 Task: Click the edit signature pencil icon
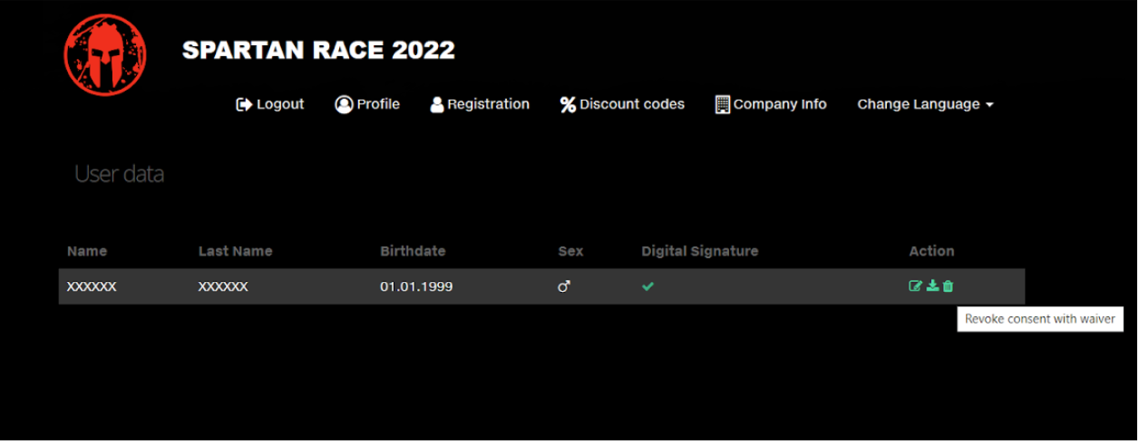[915, 286]
